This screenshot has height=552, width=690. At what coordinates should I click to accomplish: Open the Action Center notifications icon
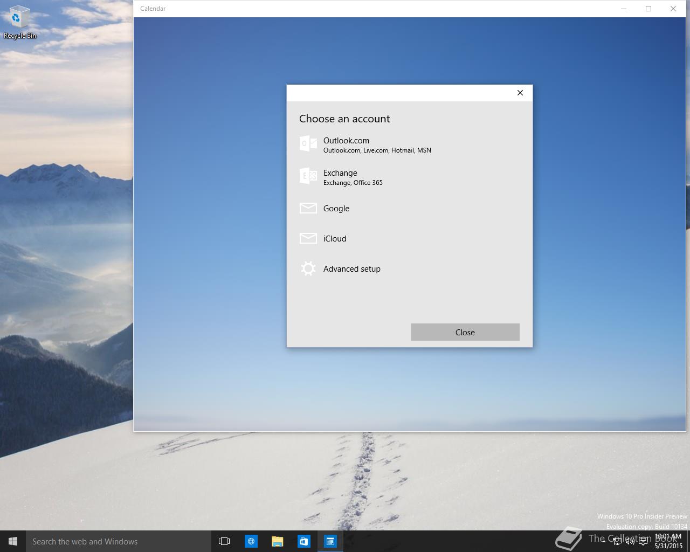[x=643, y=540]
